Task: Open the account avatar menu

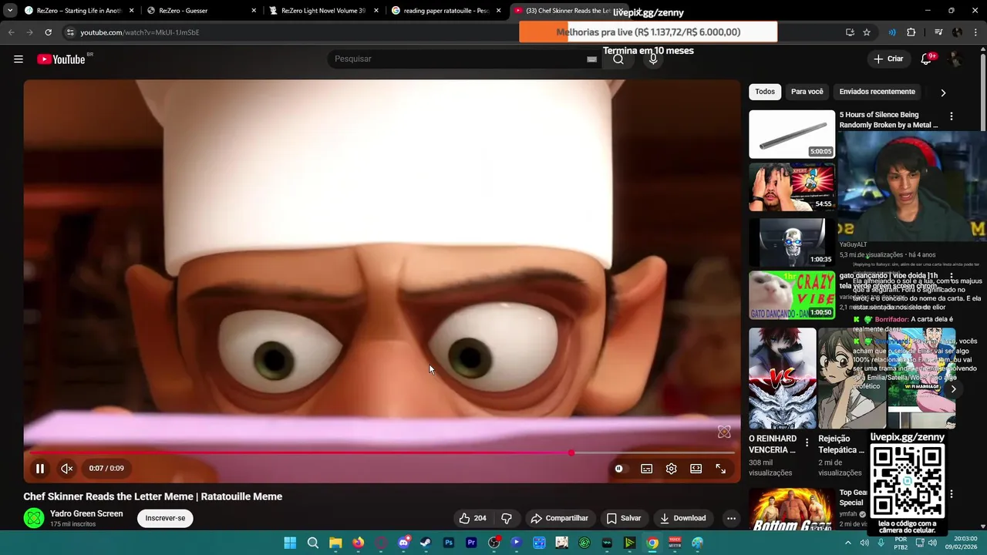Action: (956, 59)
